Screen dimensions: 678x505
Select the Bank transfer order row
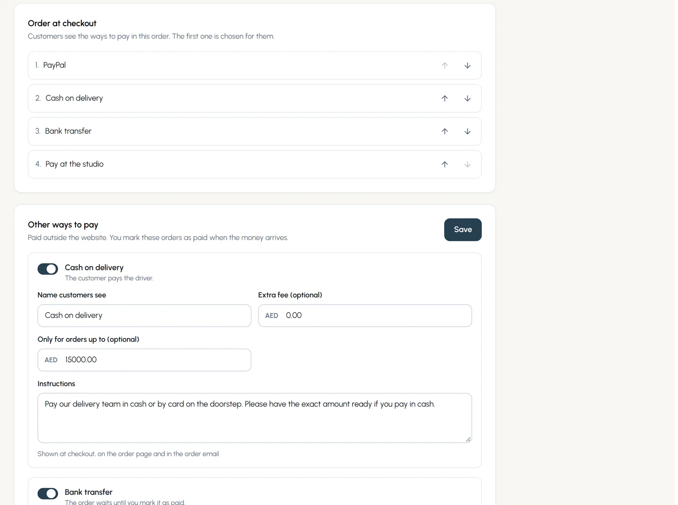pos(255,131)
